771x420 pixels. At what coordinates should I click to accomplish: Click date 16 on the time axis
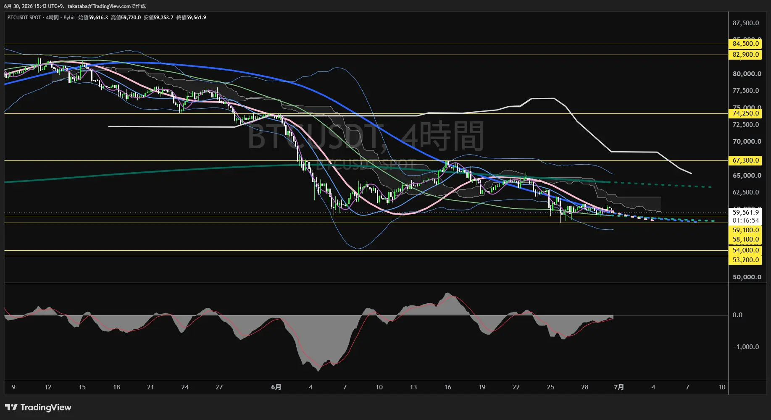447,387
